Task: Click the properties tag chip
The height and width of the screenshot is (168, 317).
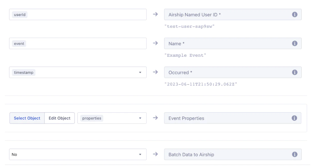Action: (92, 118)
